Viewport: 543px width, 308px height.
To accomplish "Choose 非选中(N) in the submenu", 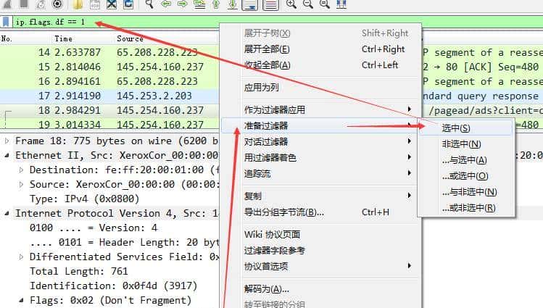I will coord(466,144).
